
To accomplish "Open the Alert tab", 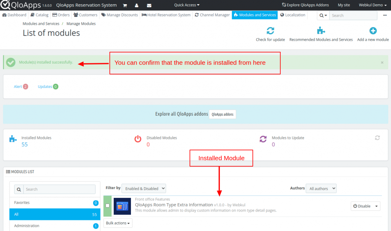I will (x=21, y=86).
